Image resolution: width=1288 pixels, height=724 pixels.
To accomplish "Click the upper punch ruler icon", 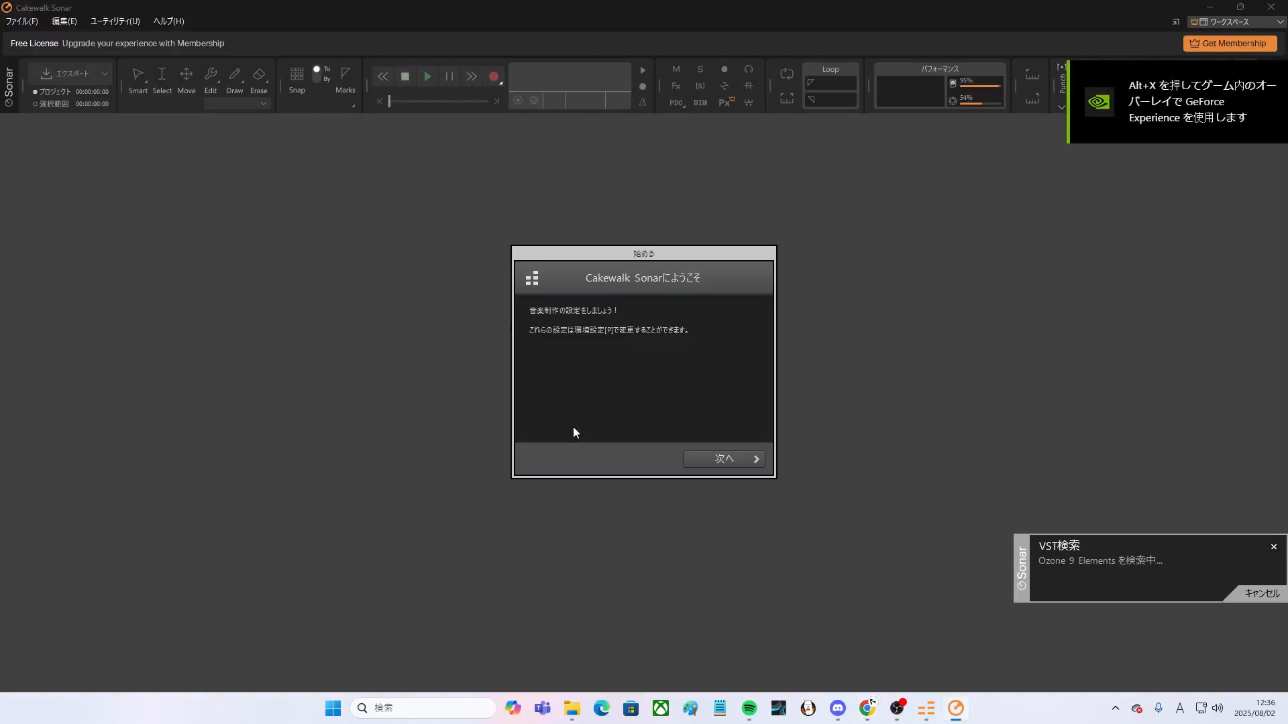I will [1032, 74].
